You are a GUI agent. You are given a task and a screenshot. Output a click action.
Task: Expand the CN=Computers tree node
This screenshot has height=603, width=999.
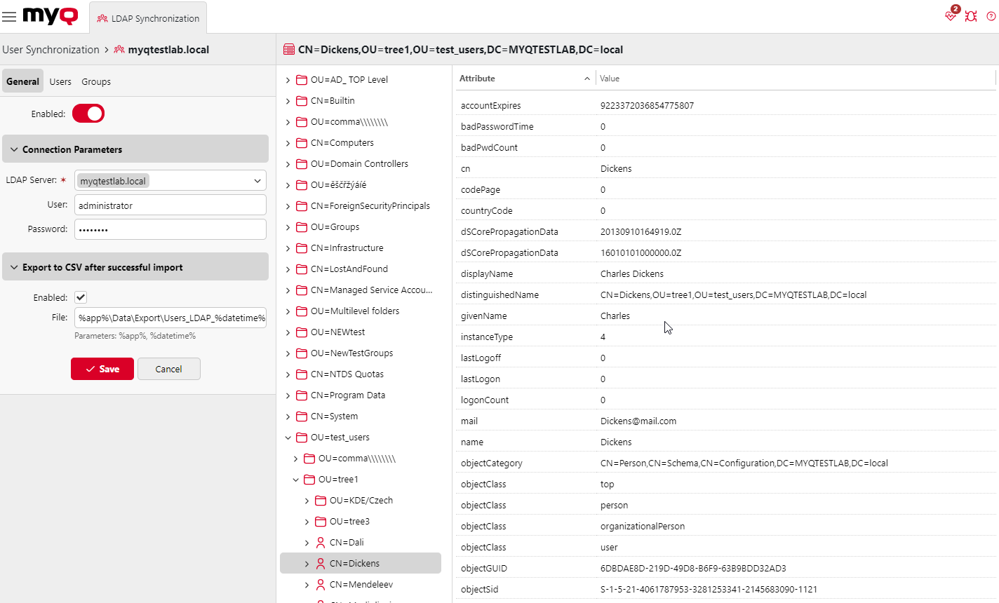pos(286,142)
